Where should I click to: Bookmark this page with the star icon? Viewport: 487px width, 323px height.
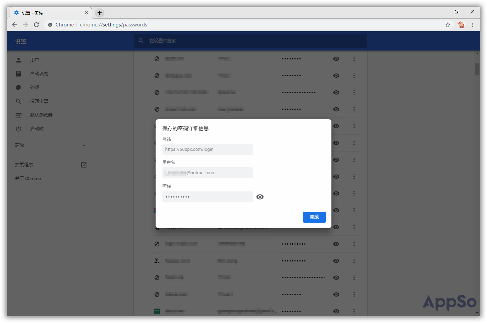[448, 25]
